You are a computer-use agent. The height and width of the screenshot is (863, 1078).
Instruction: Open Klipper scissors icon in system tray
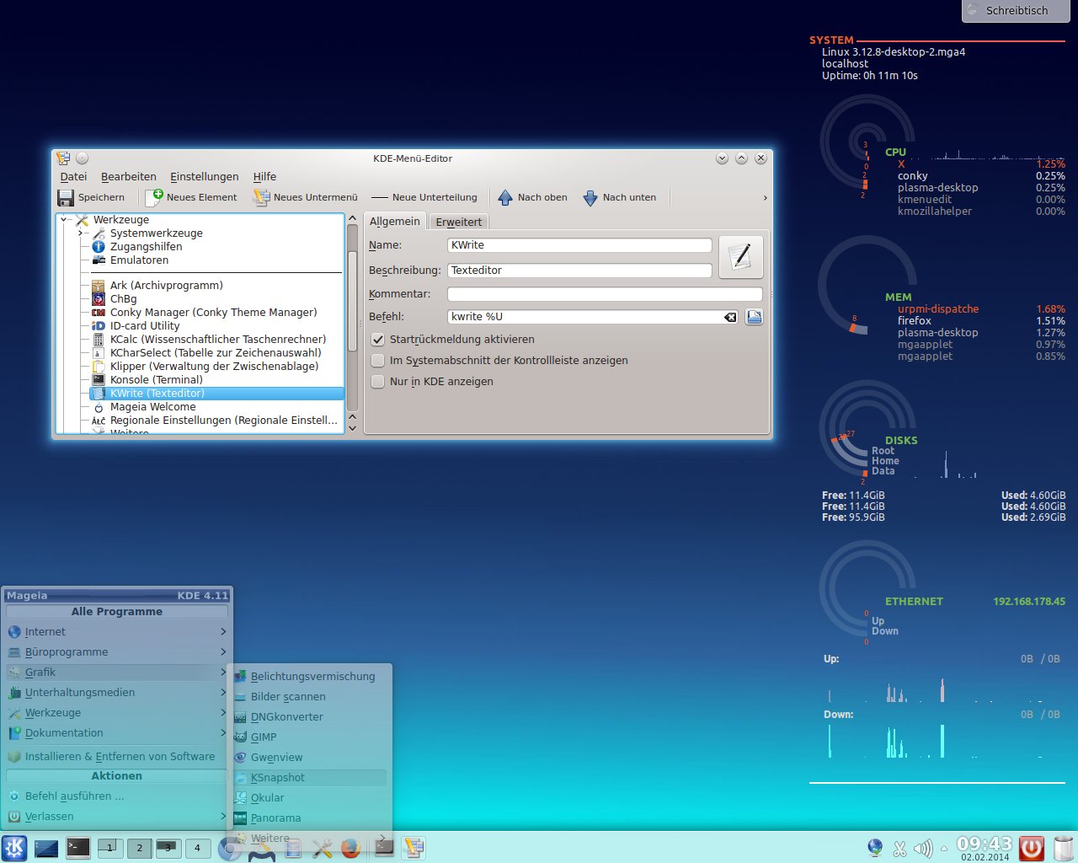[x=899, y=849]
